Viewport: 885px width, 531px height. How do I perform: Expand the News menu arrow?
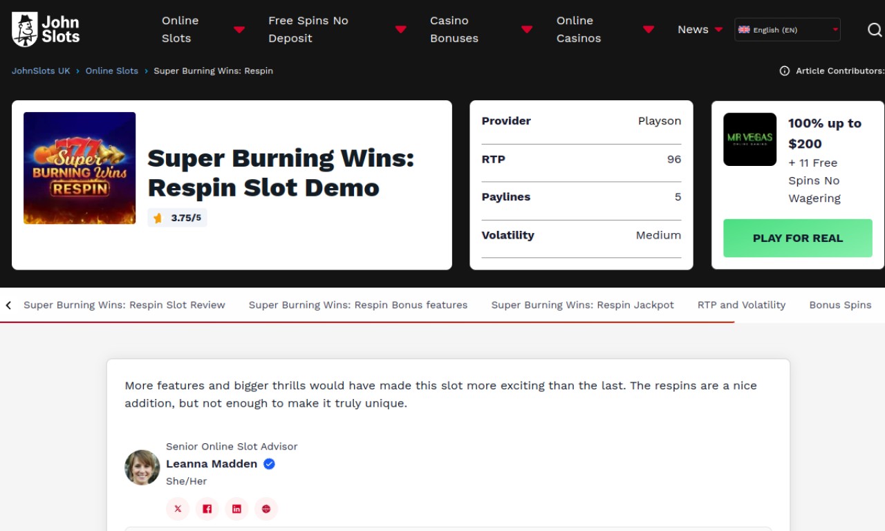719,30
